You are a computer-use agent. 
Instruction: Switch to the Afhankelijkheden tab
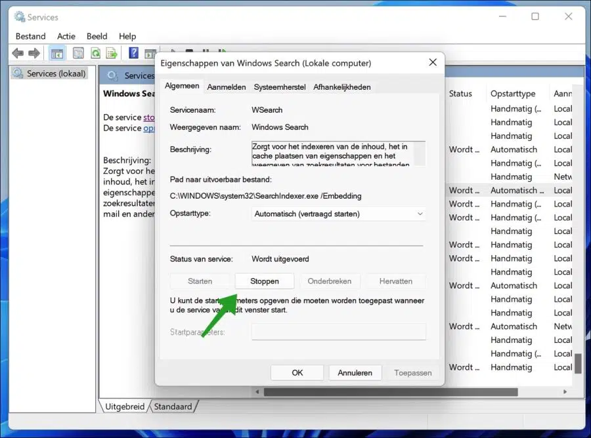pyautogui.click(x=342, y=87)
